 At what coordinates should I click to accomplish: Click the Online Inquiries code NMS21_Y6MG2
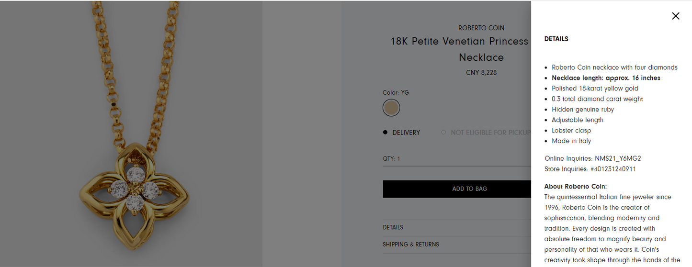click(x=618, y=158)
